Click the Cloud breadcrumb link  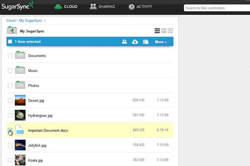pos(11,20)
